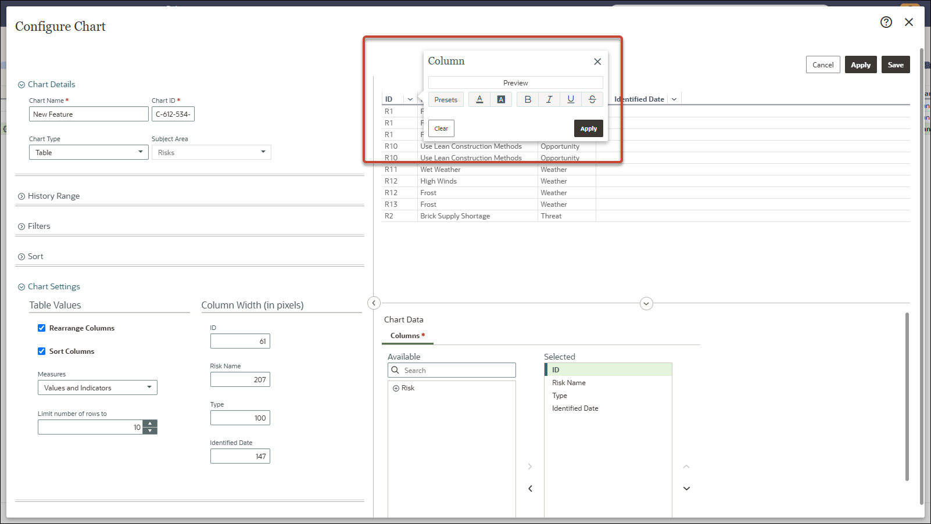Close the Column formatting popup
This screenshot has height=524, width=931.
(597, 62)
